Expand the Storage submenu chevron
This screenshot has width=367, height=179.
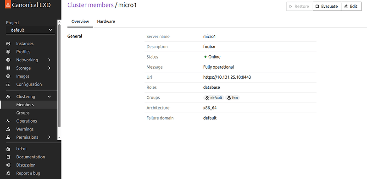click(x=49, y=68)
